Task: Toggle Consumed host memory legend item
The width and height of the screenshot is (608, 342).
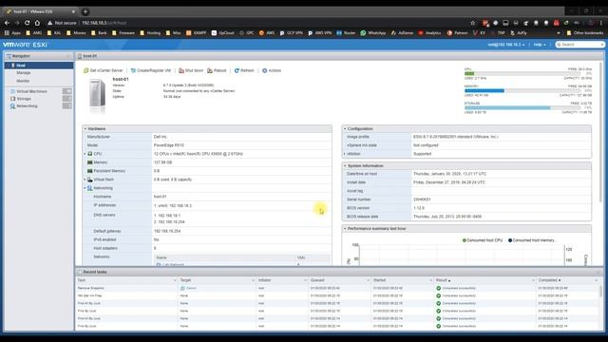Action: pyautogui.click(x=531, y=240)
